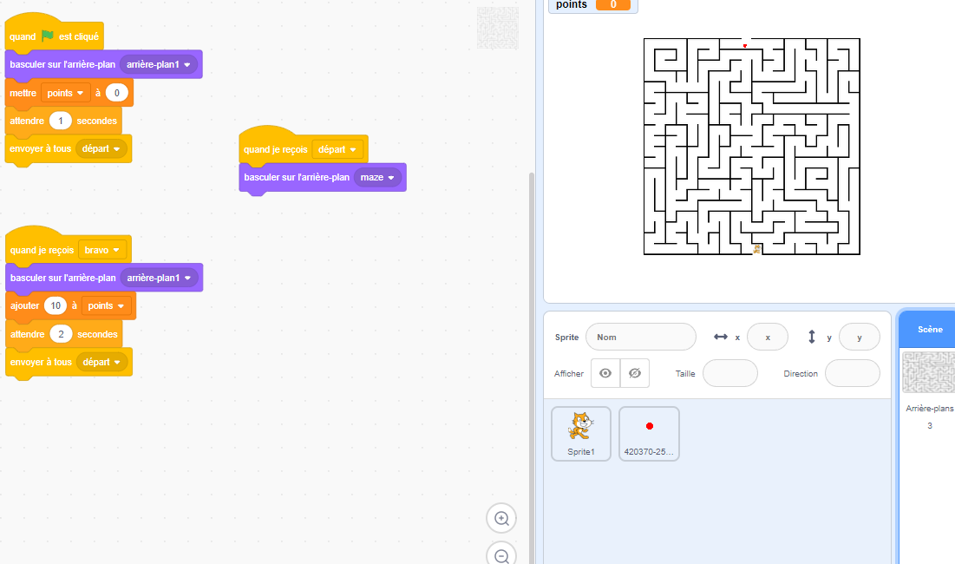Show the sprite with the eye icon
This screenshot has width=955, height=564.
[605, 373]
